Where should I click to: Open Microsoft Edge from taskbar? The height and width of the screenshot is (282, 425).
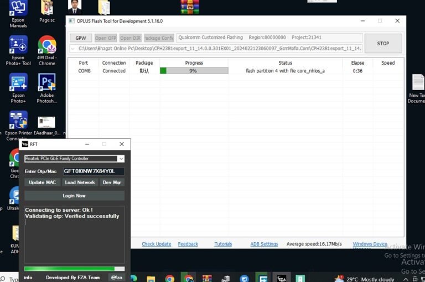(x=133, y=279)
